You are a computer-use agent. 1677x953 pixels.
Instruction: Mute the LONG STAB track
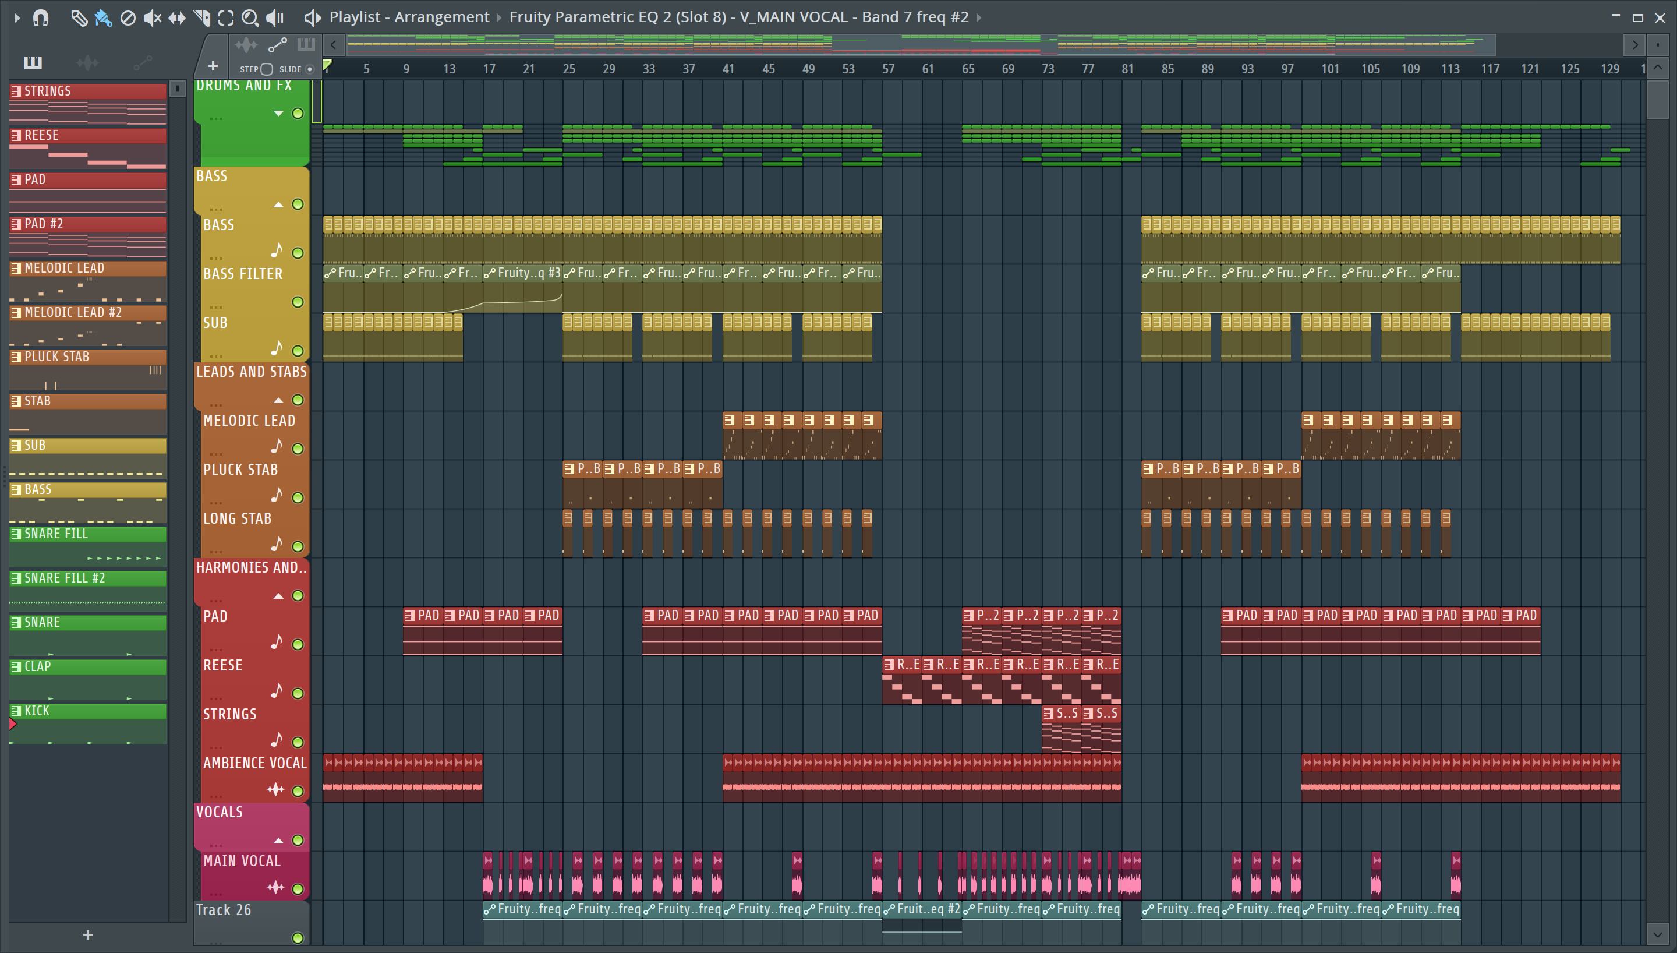click(298, 546)
